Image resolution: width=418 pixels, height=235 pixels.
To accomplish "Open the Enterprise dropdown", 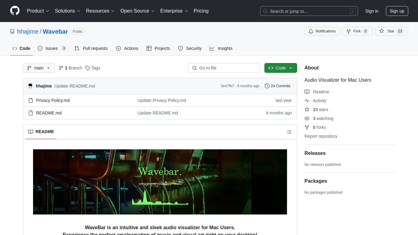I will pyautogui.click(x=174, y=11).
